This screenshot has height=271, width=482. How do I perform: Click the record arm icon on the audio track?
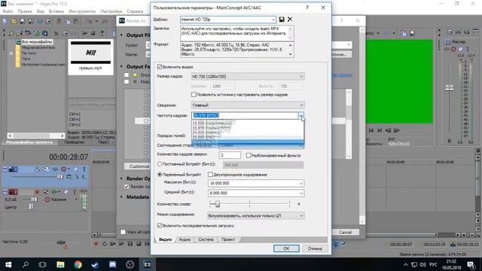click(x=37, y=192)
